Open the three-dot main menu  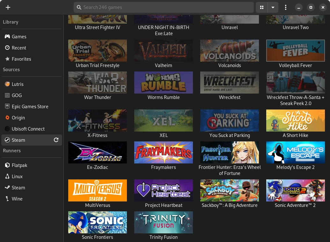tap(286, 7)
